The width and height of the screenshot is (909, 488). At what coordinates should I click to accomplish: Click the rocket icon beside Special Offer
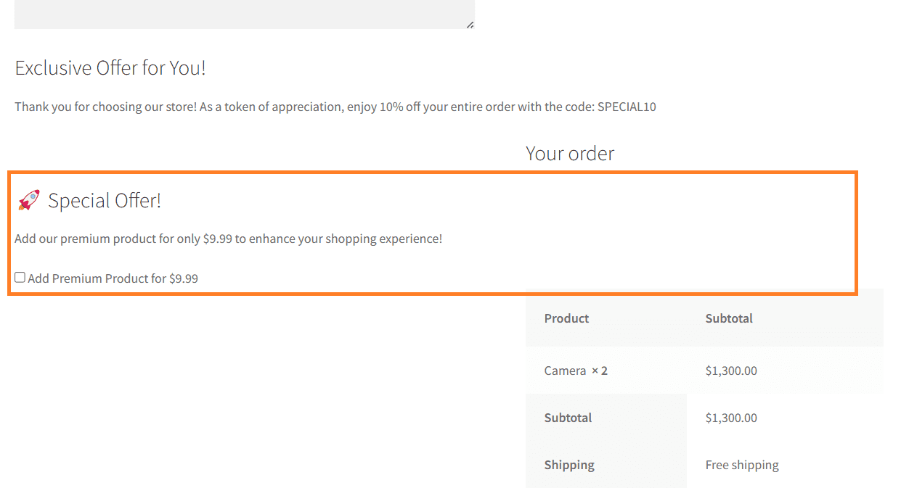pyautogui.click(x=29, y=200)
